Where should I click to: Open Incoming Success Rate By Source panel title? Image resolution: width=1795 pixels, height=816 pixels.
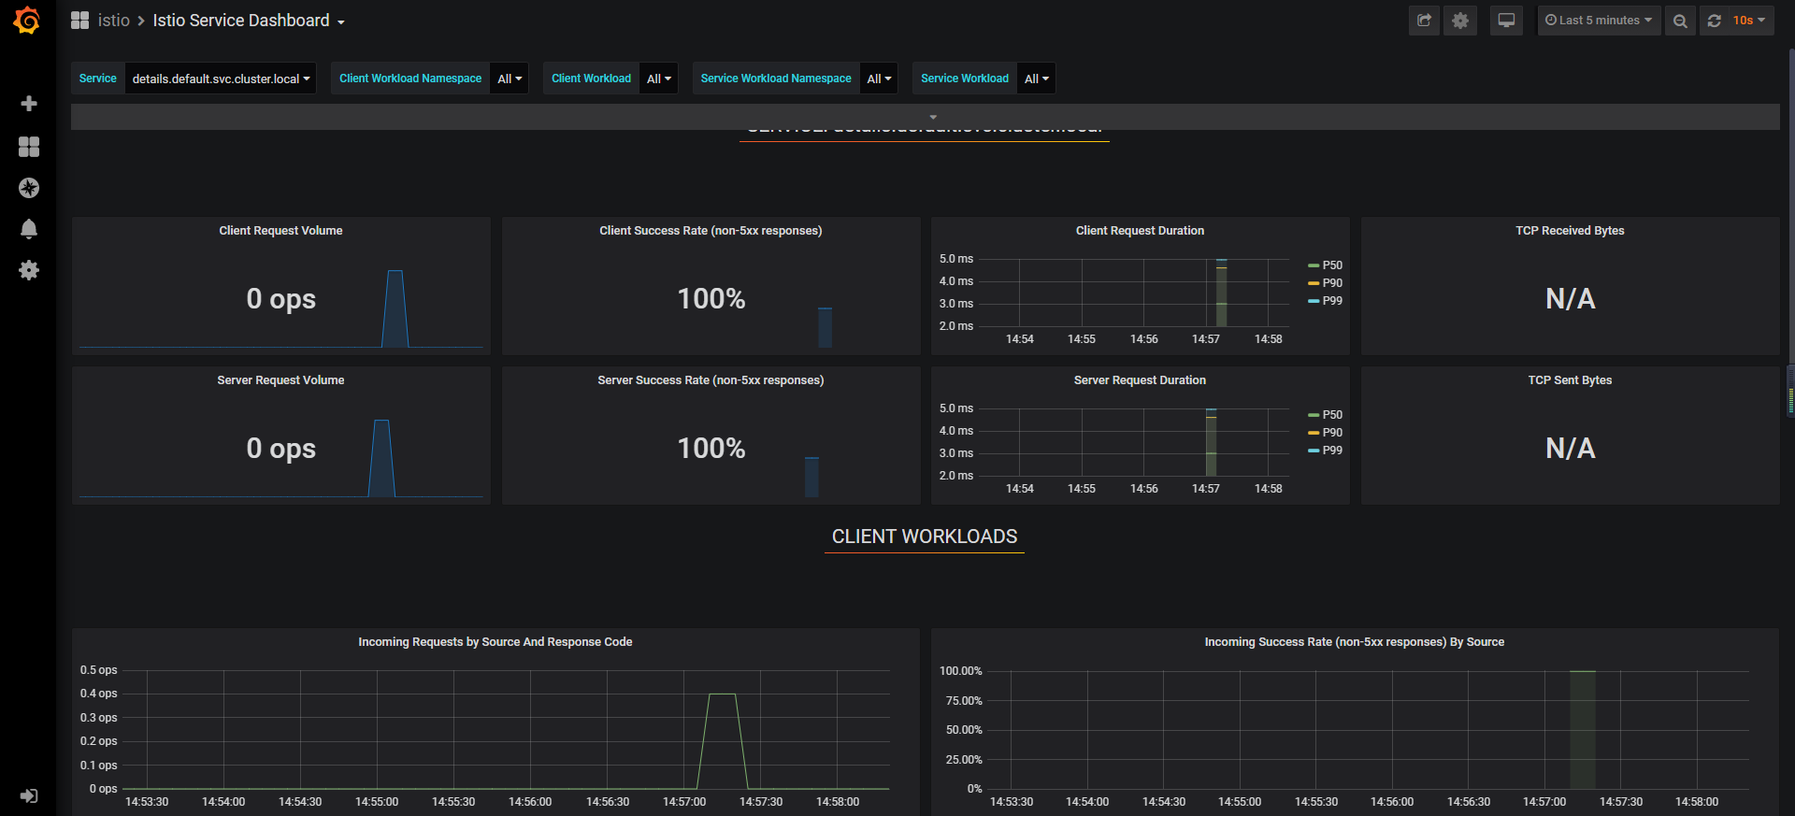coord(1354,642)
